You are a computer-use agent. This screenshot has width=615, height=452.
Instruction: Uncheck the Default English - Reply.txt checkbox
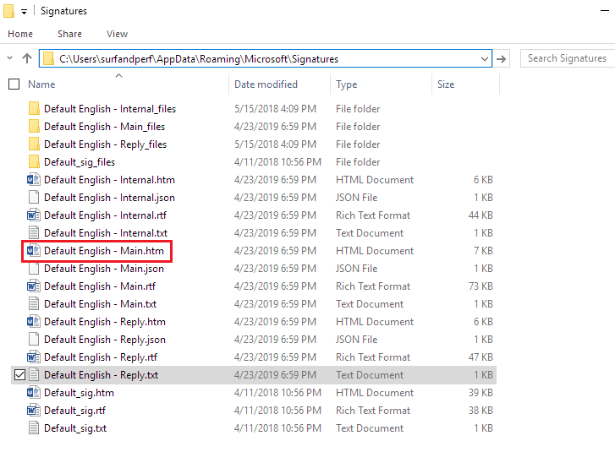click(x=19, y=375)
